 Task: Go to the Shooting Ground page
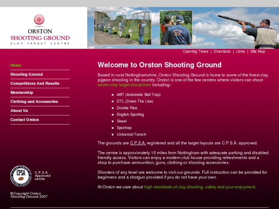[26, 74]
